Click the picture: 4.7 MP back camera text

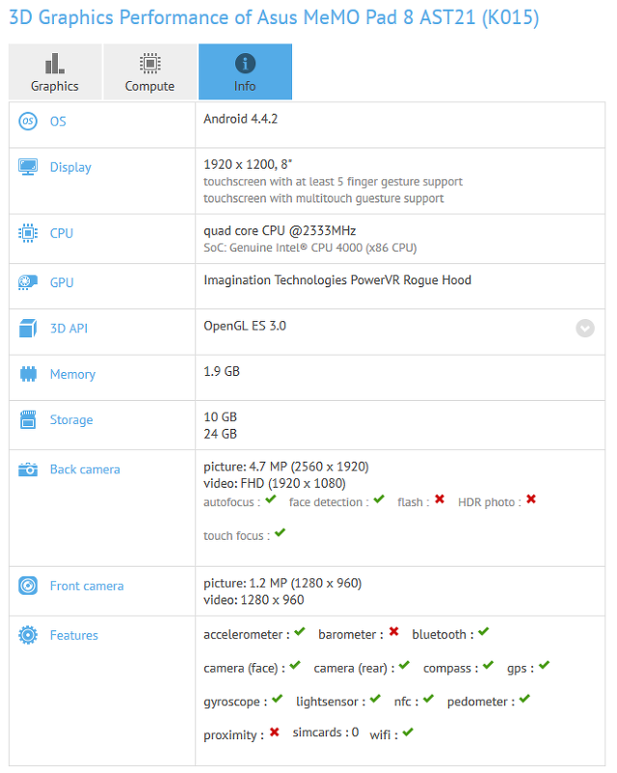click(x=286, y=466)
